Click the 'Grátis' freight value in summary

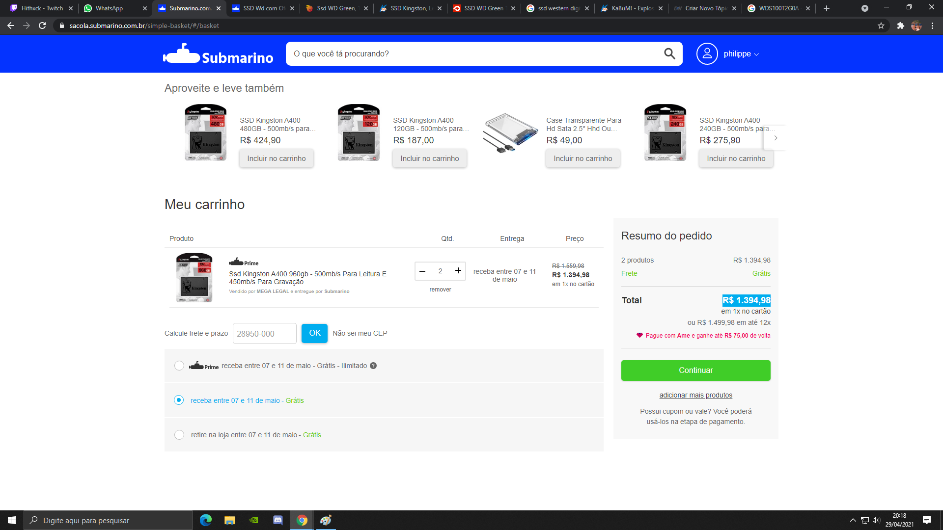click(x=761, y=273)
